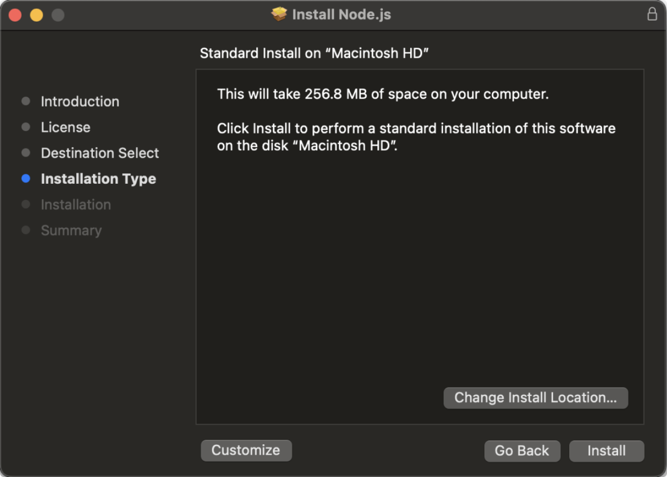Click the grayed Installation step indicator dot
This screenshot has width=667, height=477.
26,204
